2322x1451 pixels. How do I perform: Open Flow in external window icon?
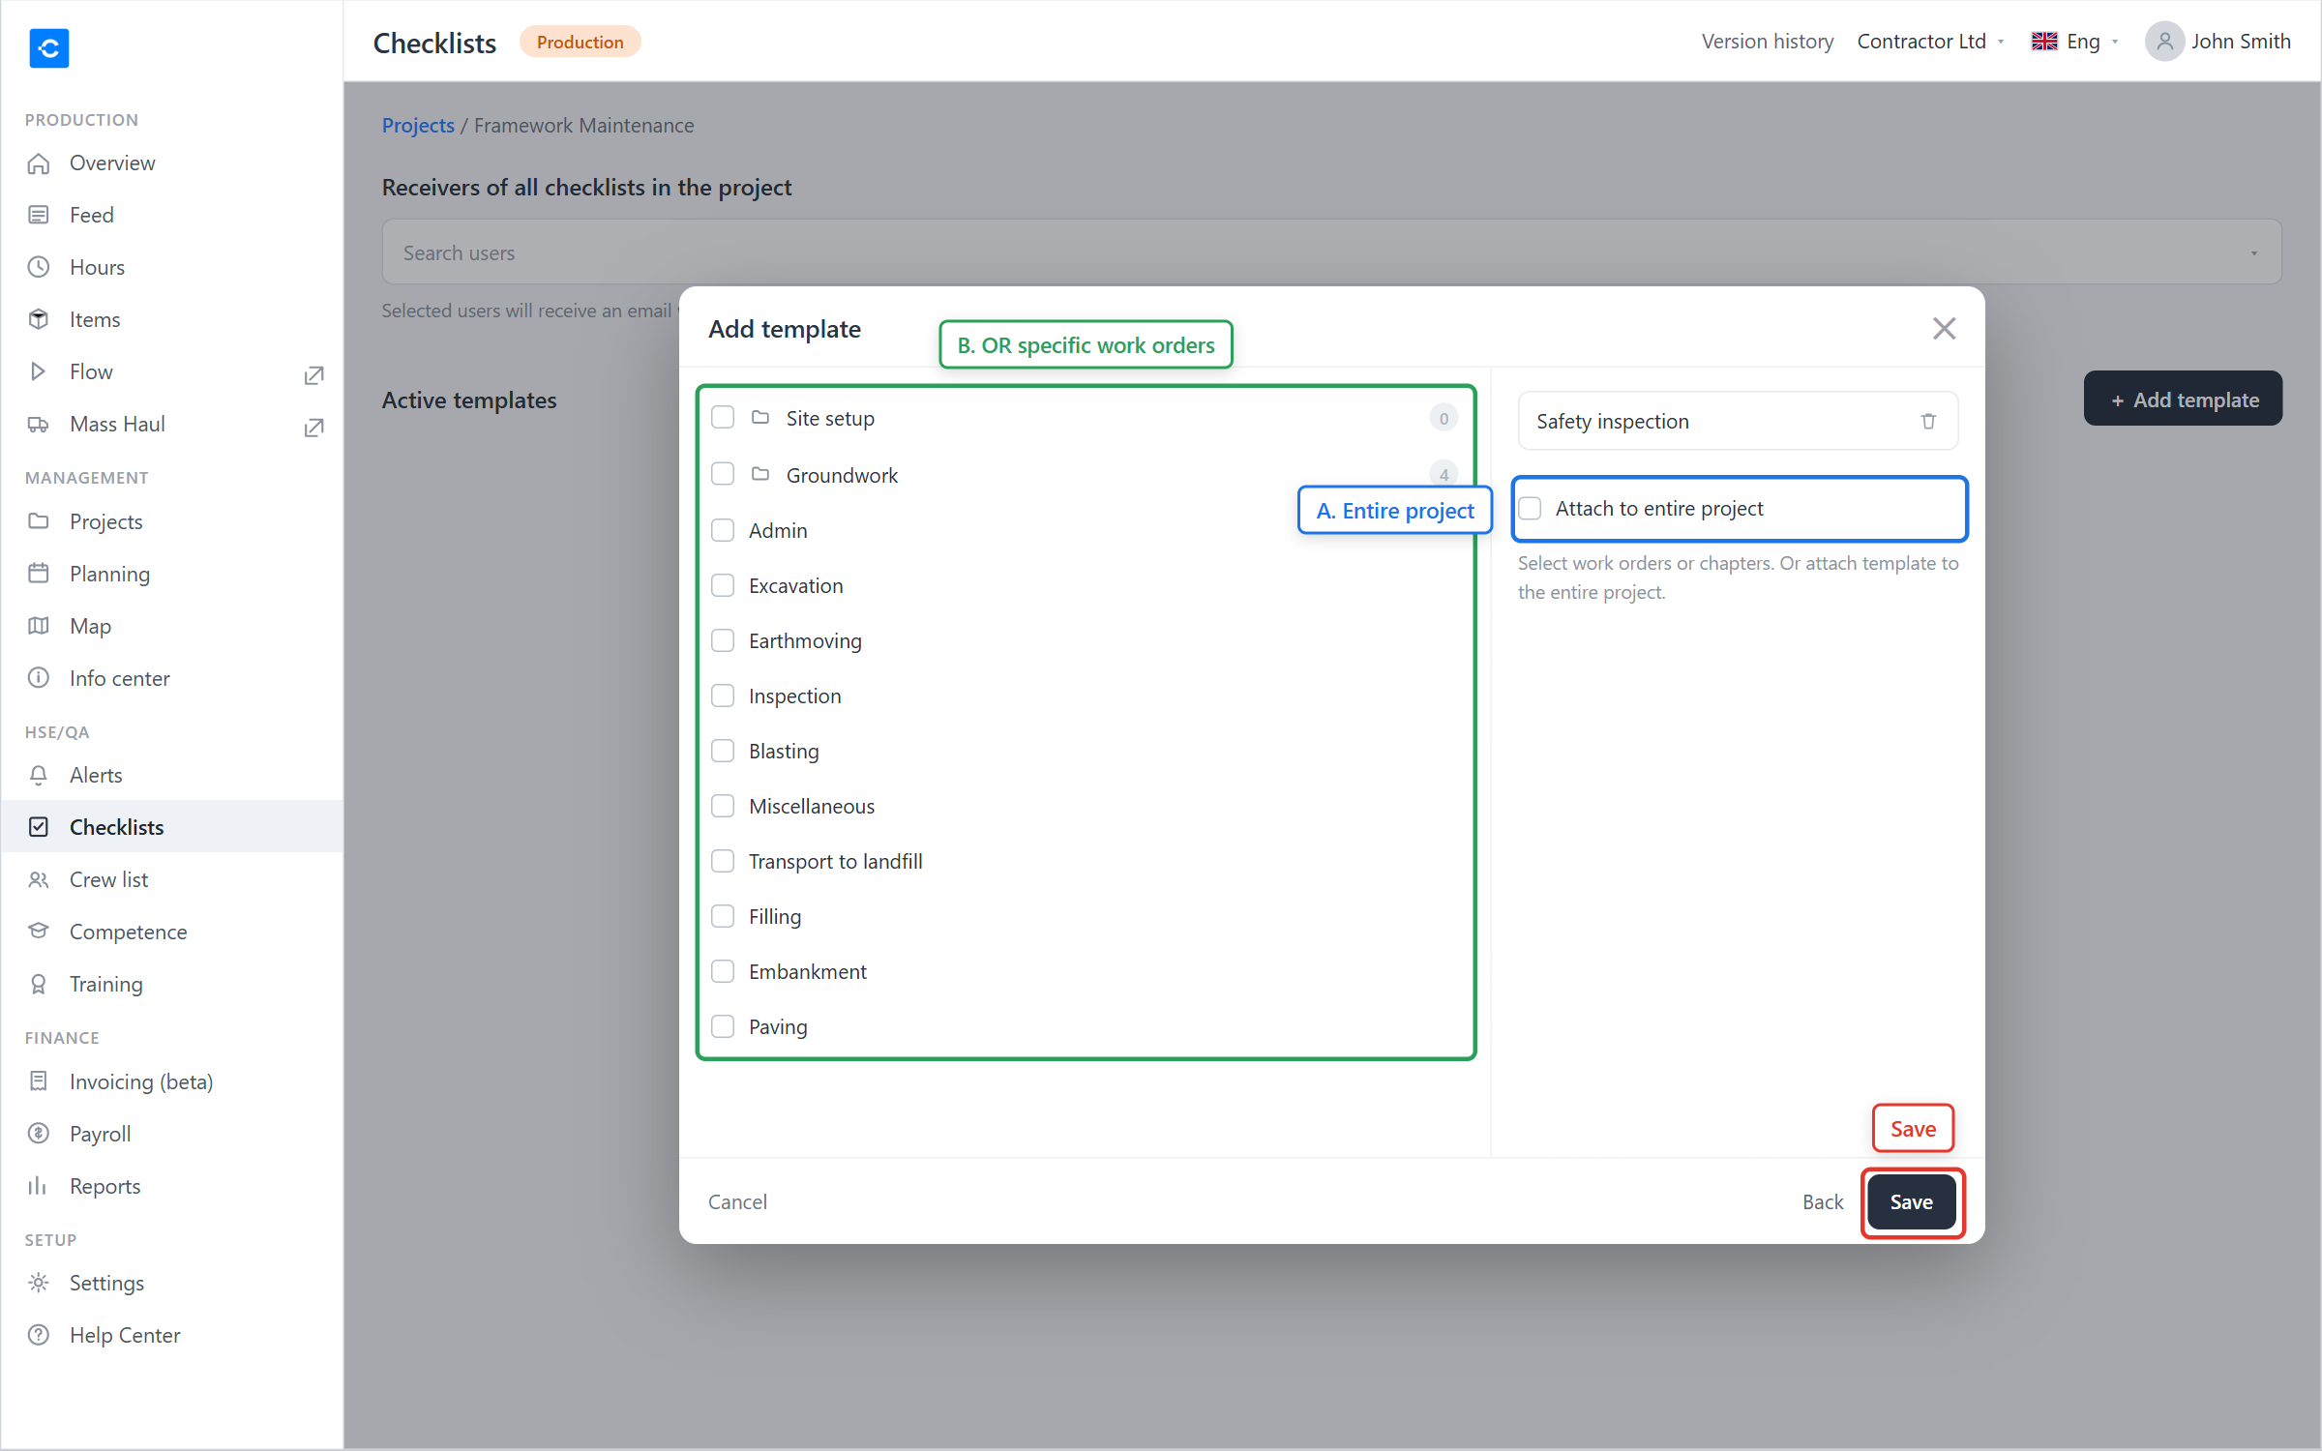313,375
